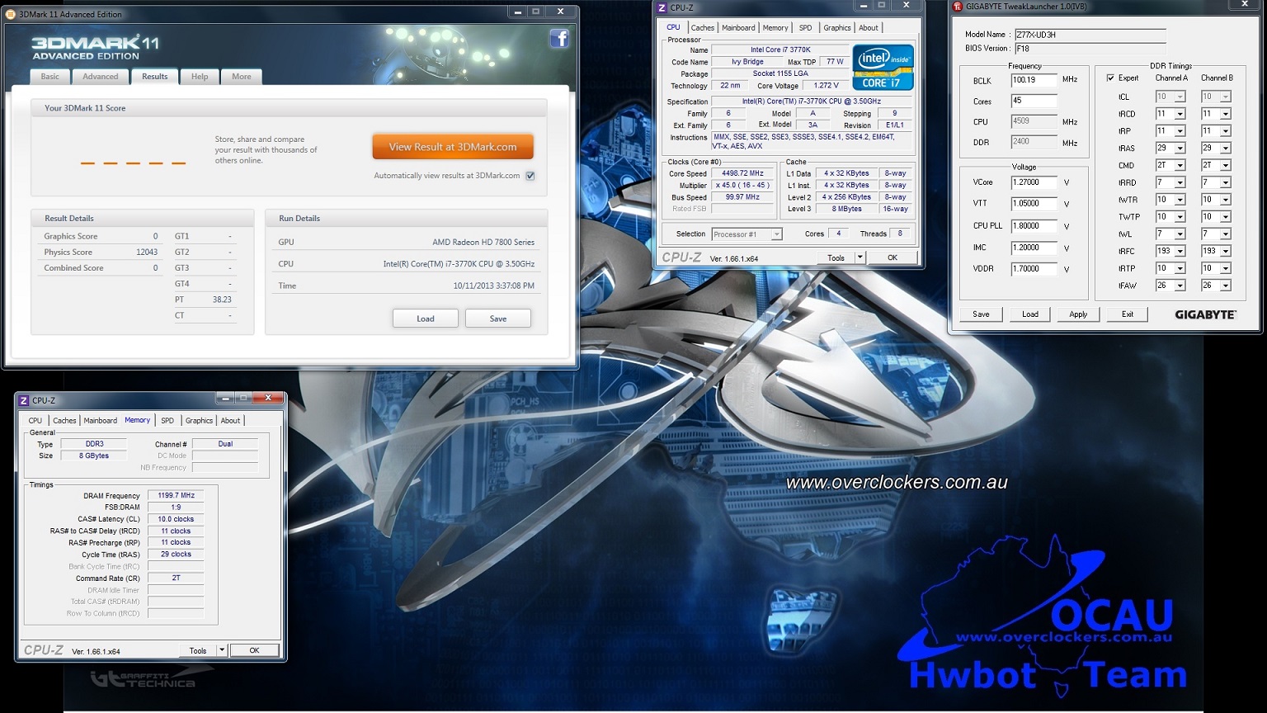Open tRP Channel A dropdown
Viewport: 1267px width, 713px height.
click(1180, 131)
